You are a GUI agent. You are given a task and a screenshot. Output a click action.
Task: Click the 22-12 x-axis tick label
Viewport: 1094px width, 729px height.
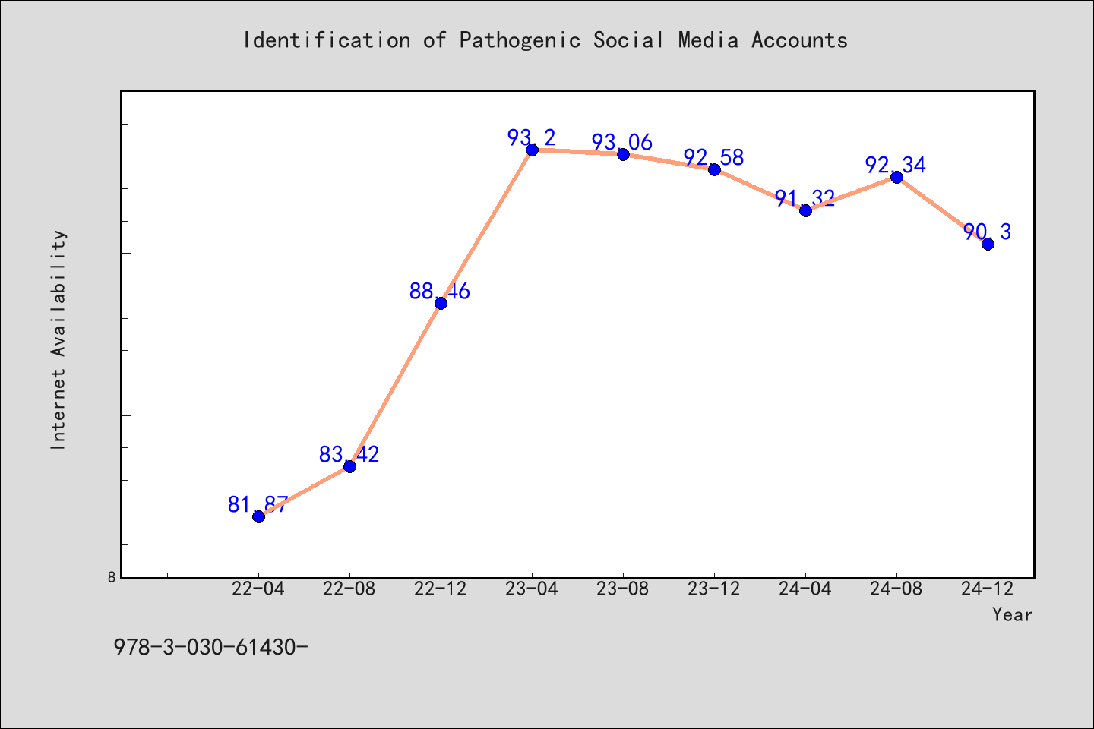pyautogui.click(x=441, y=589)
